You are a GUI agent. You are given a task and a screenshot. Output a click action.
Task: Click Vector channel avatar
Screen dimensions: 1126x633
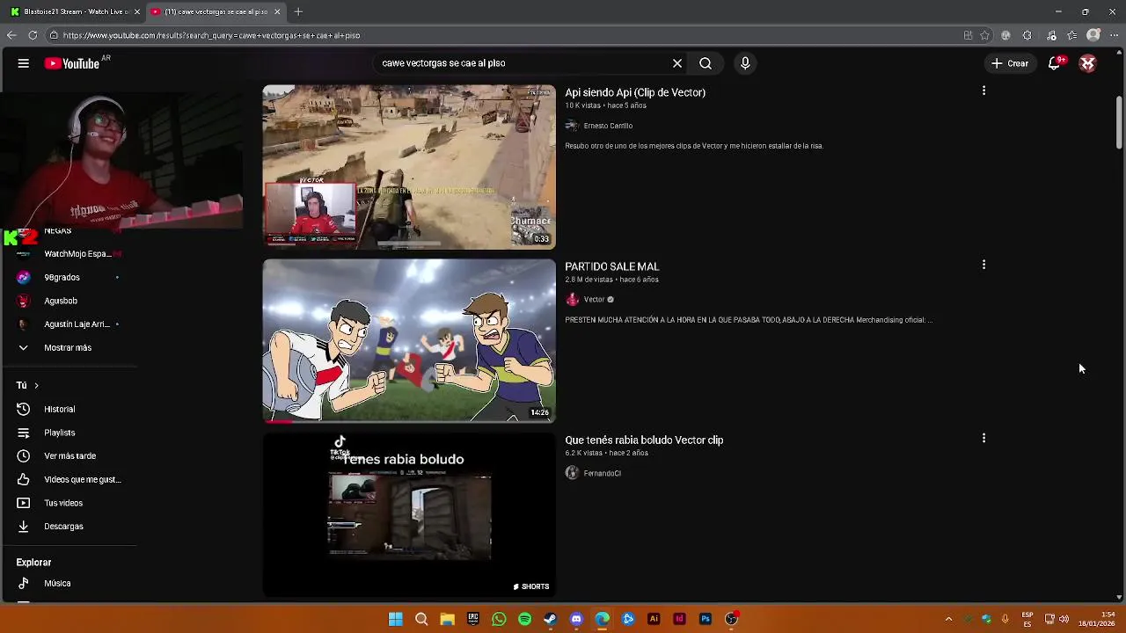coord(572,300)
